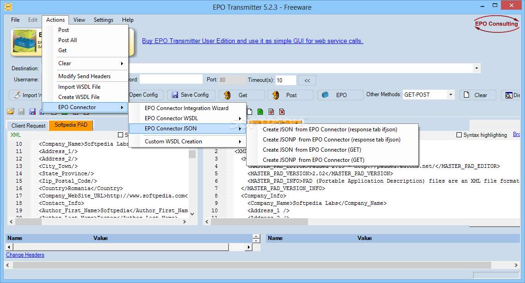
Task: Choose Create JSON from EPO Connector (response tab ifjson)
Action: click(x=333, y=129)
